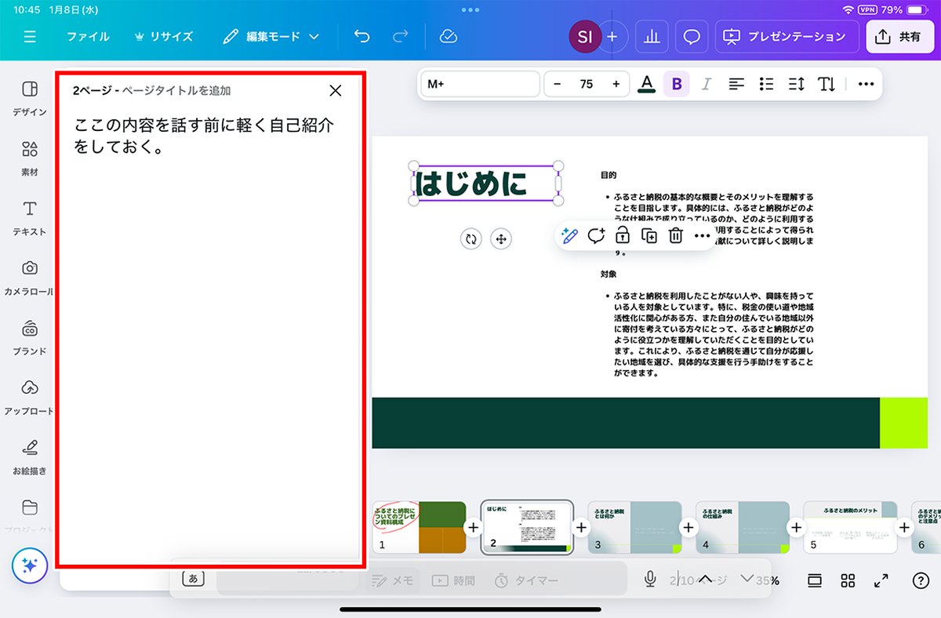Toggle the bulleted list formatting
This screenshot has width=941, height=618.
point(767,84)
